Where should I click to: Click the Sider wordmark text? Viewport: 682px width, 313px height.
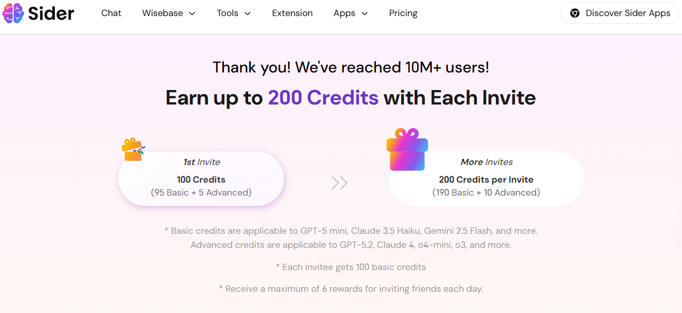coord(51,13)
